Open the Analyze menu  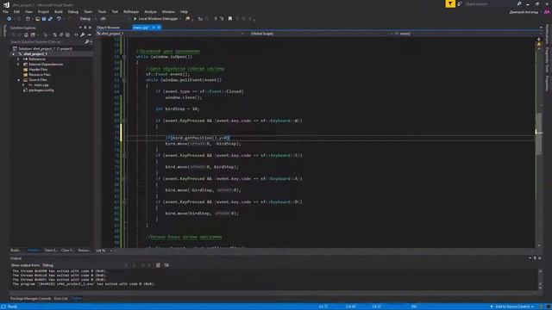point(150,11)
